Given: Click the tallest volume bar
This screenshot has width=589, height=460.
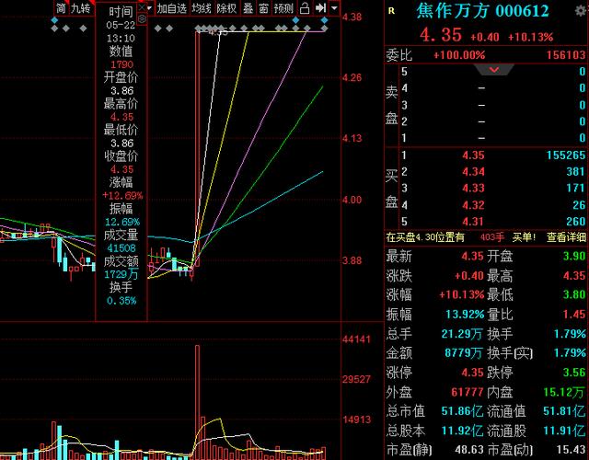Looking at the screenshot, I should tap(198, 401).
